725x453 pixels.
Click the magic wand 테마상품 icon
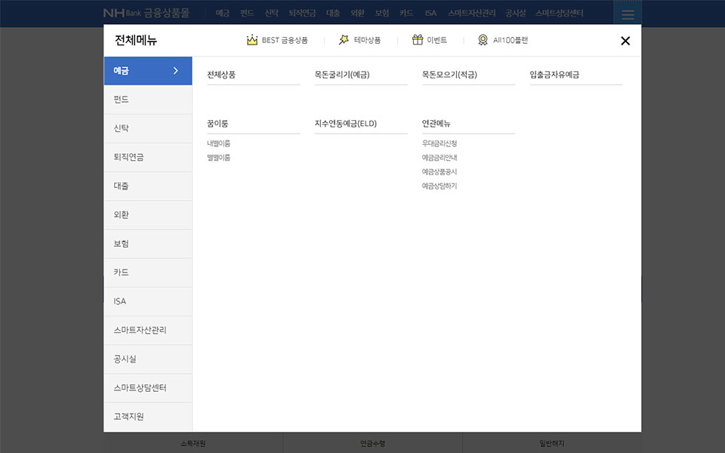coord(344,40)
